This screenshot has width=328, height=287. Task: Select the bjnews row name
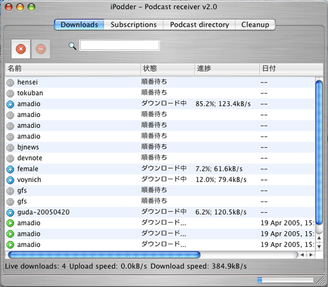tap(28, 147)
